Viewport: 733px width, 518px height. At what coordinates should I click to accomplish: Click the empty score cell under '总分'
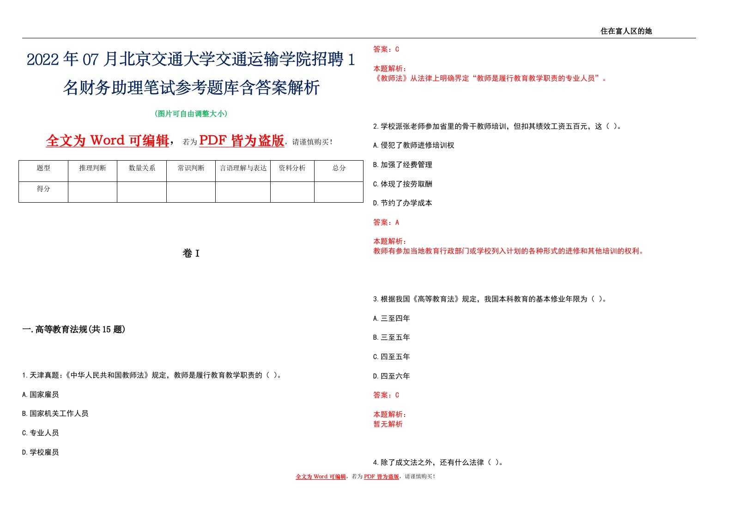(339, 192)
